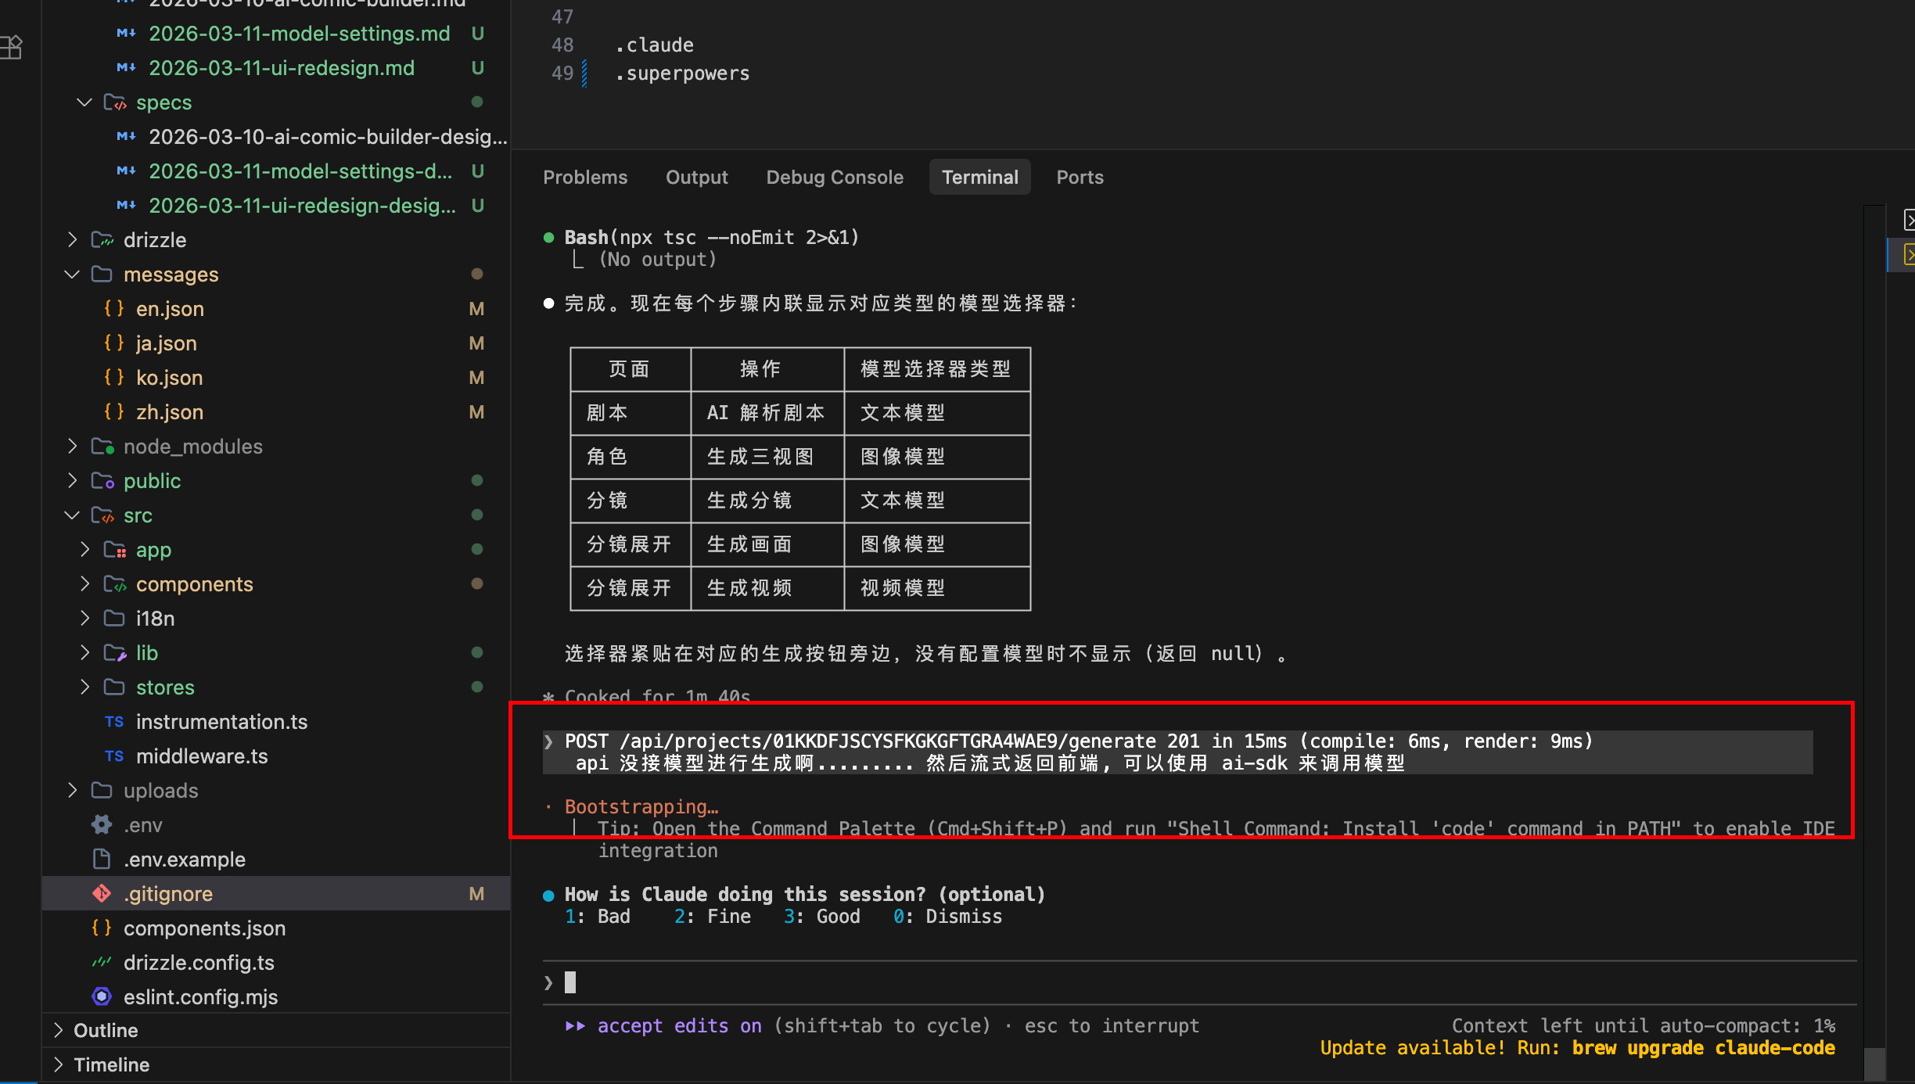Screen dimensions: 1915x1084
Task: Click the en.json braces file icon
Action: pyautogui.click(x=114, y=308)
